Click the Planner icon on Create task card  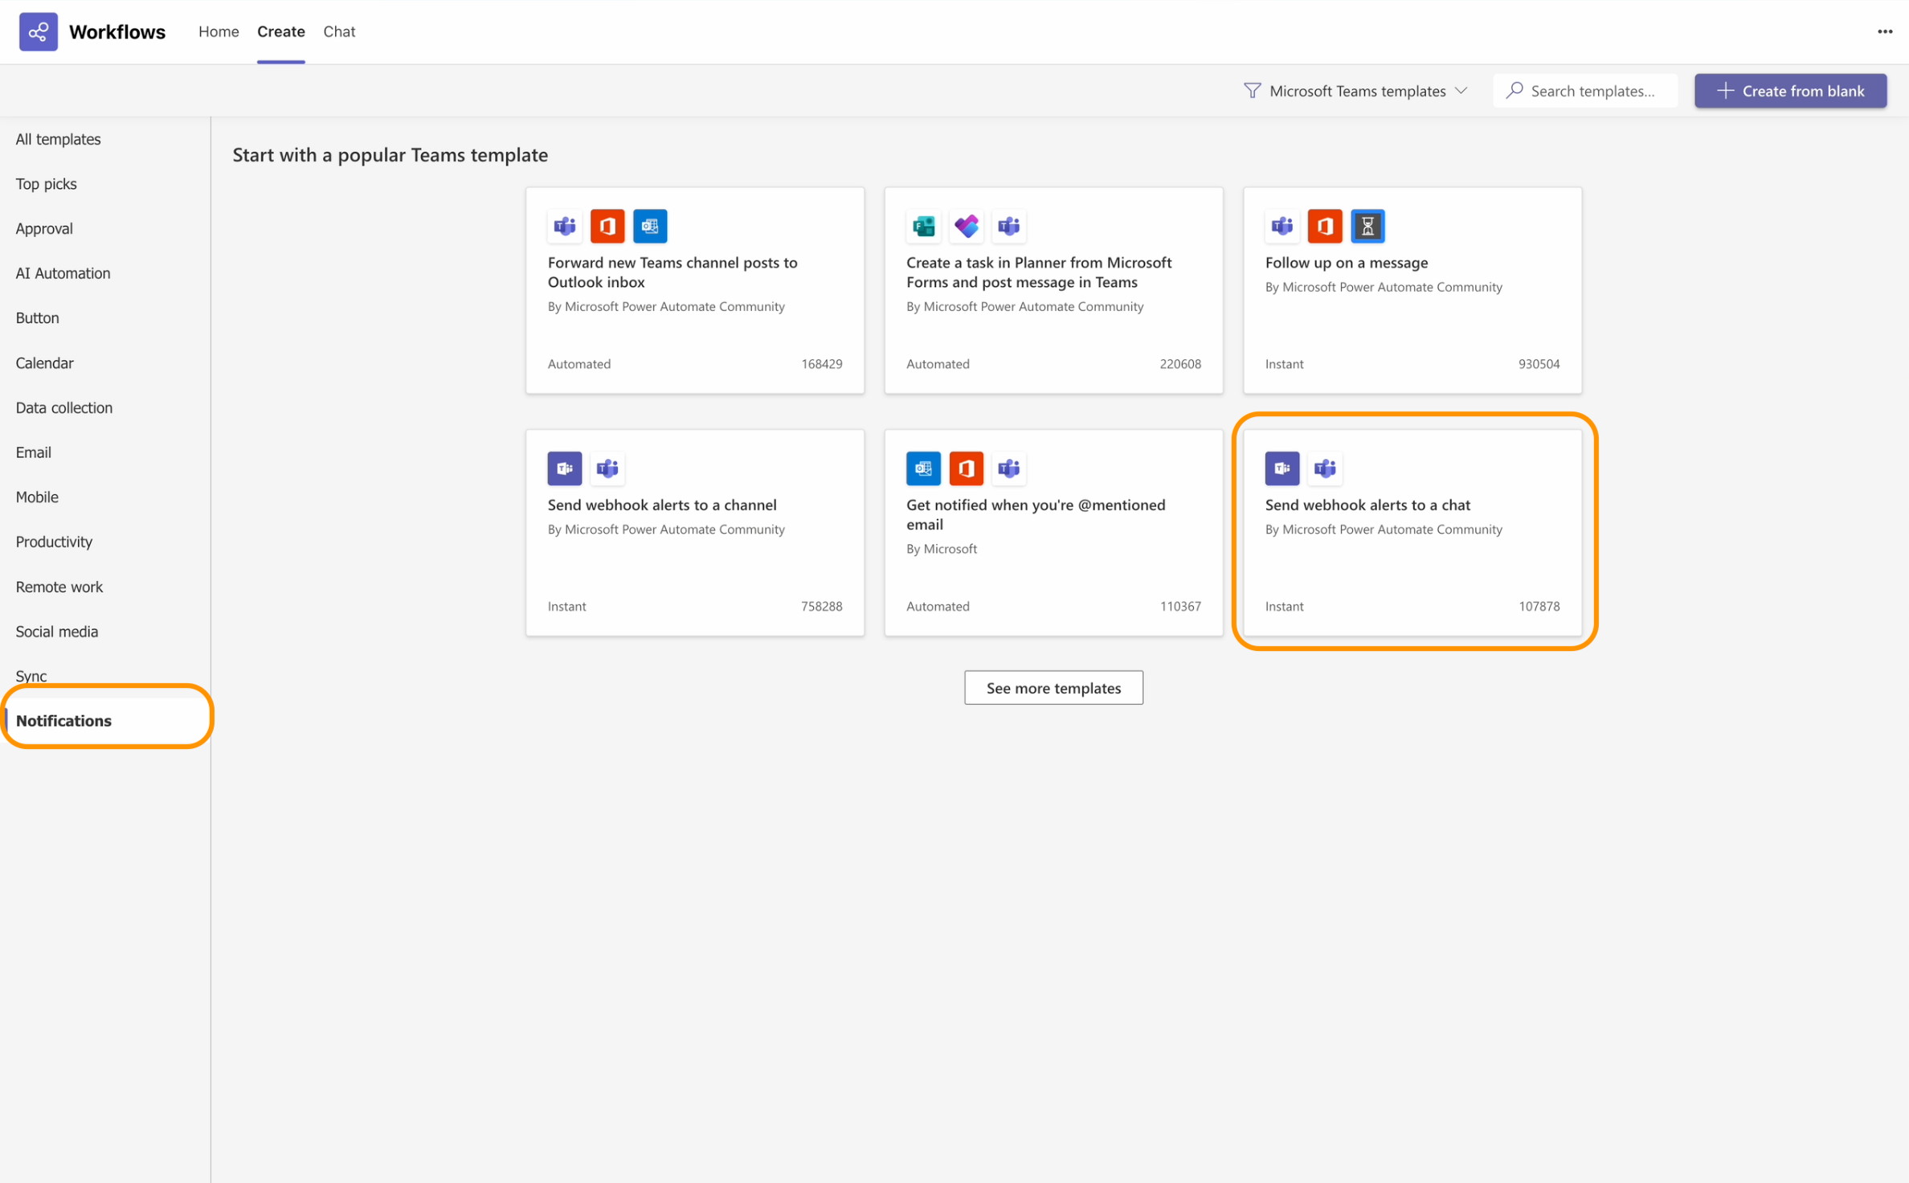pyautogui.click(x=966, y=227)
